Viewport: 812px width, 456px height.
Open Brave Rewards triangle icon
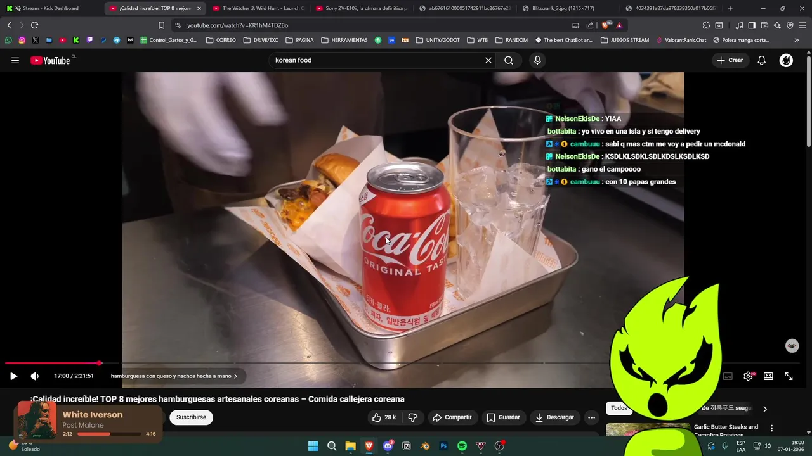coord(619,25)
